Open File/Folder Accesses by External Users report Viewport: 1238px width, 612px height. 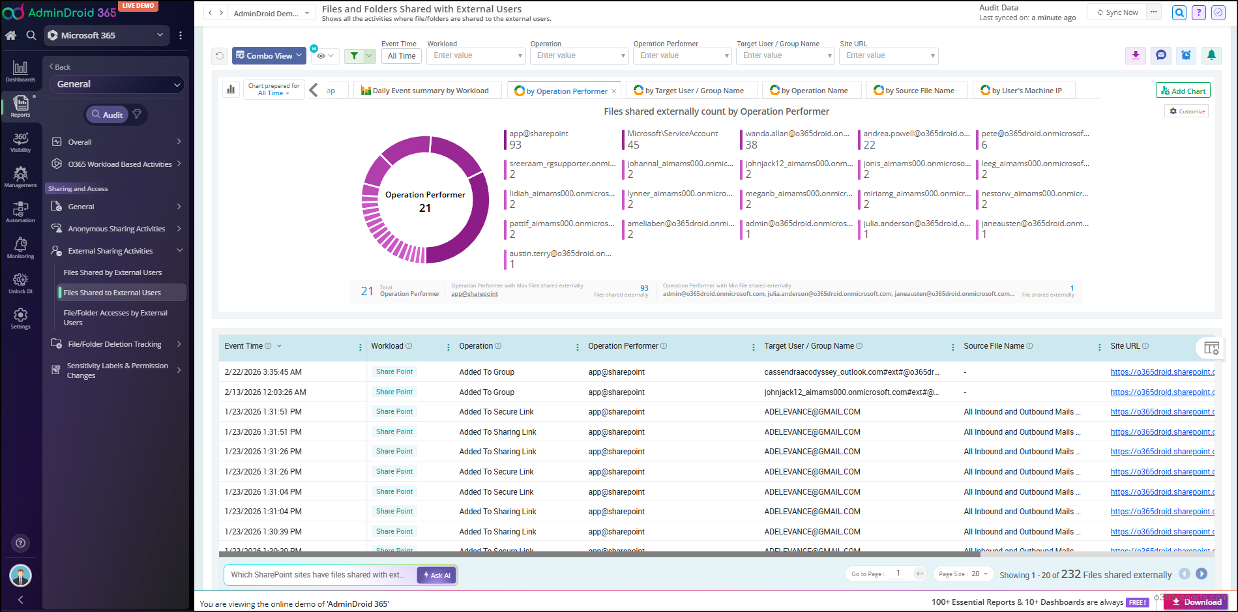tap(115, 317)
